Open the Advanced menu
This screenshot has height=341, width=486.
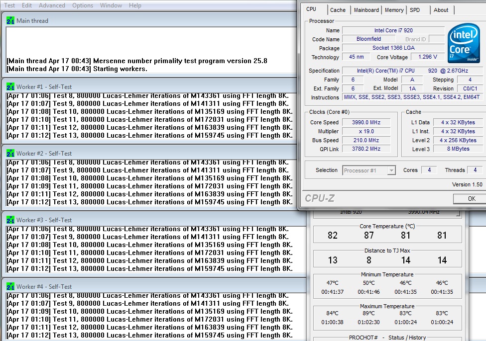[x=52, y=5]
